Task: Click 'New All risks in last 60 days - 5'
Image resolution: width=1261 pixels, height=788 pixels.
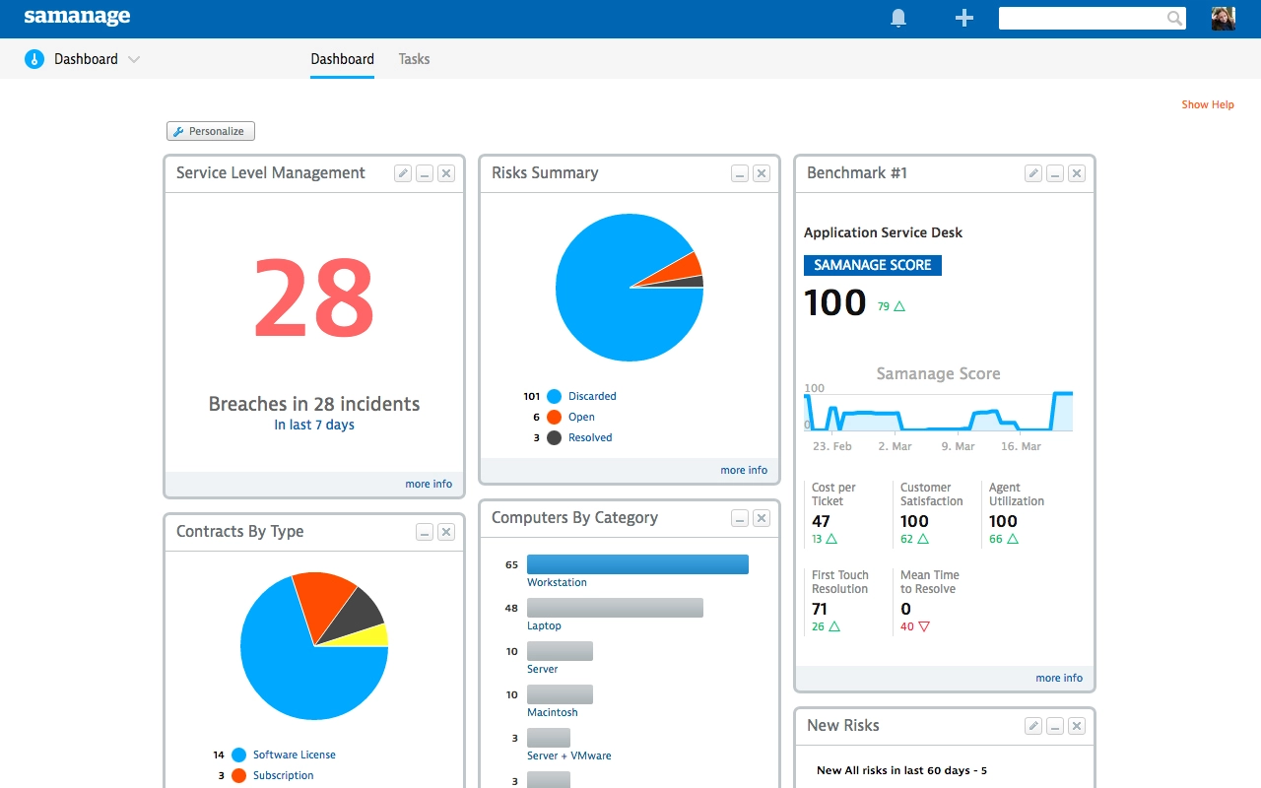Action: tap(901, 770)
